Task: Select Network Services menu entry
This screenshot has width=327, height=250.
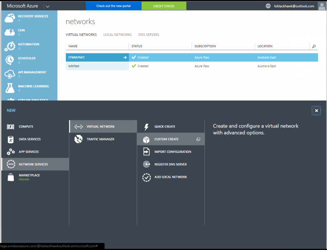Action: (35, 164)
